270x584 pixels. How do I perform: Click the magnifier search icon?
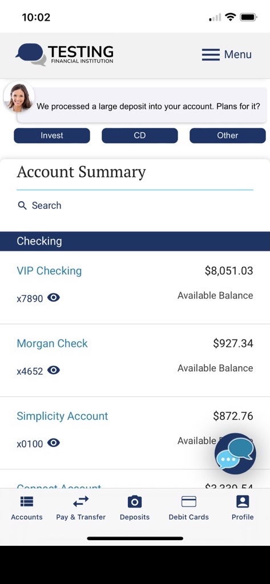click(x=22, y=205)
